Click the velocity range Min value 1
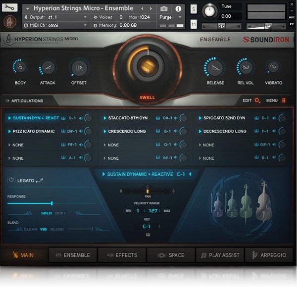Screen dimensions: 297x287 (x=138, y=211)
